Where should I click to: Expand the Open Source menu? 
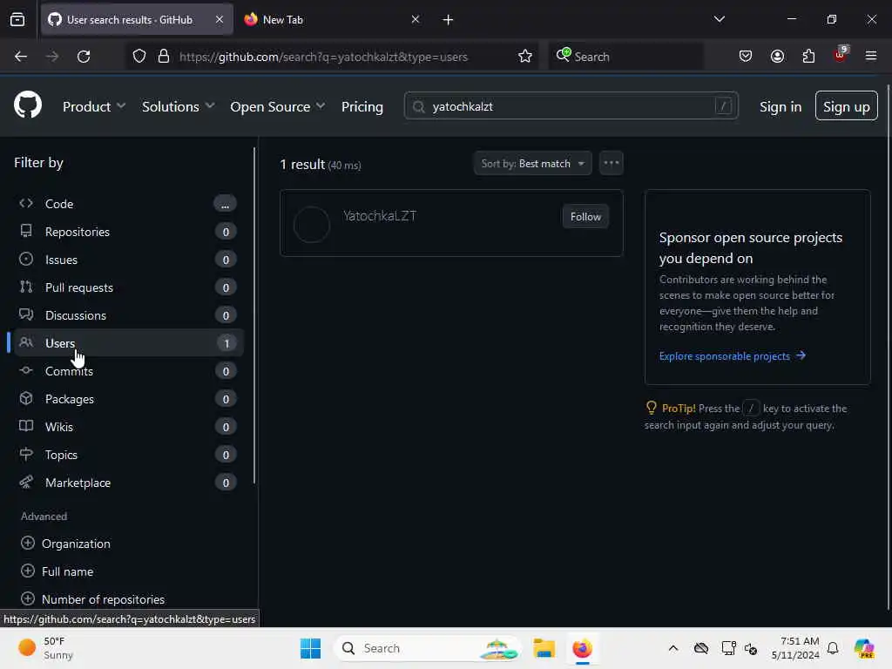278,106
